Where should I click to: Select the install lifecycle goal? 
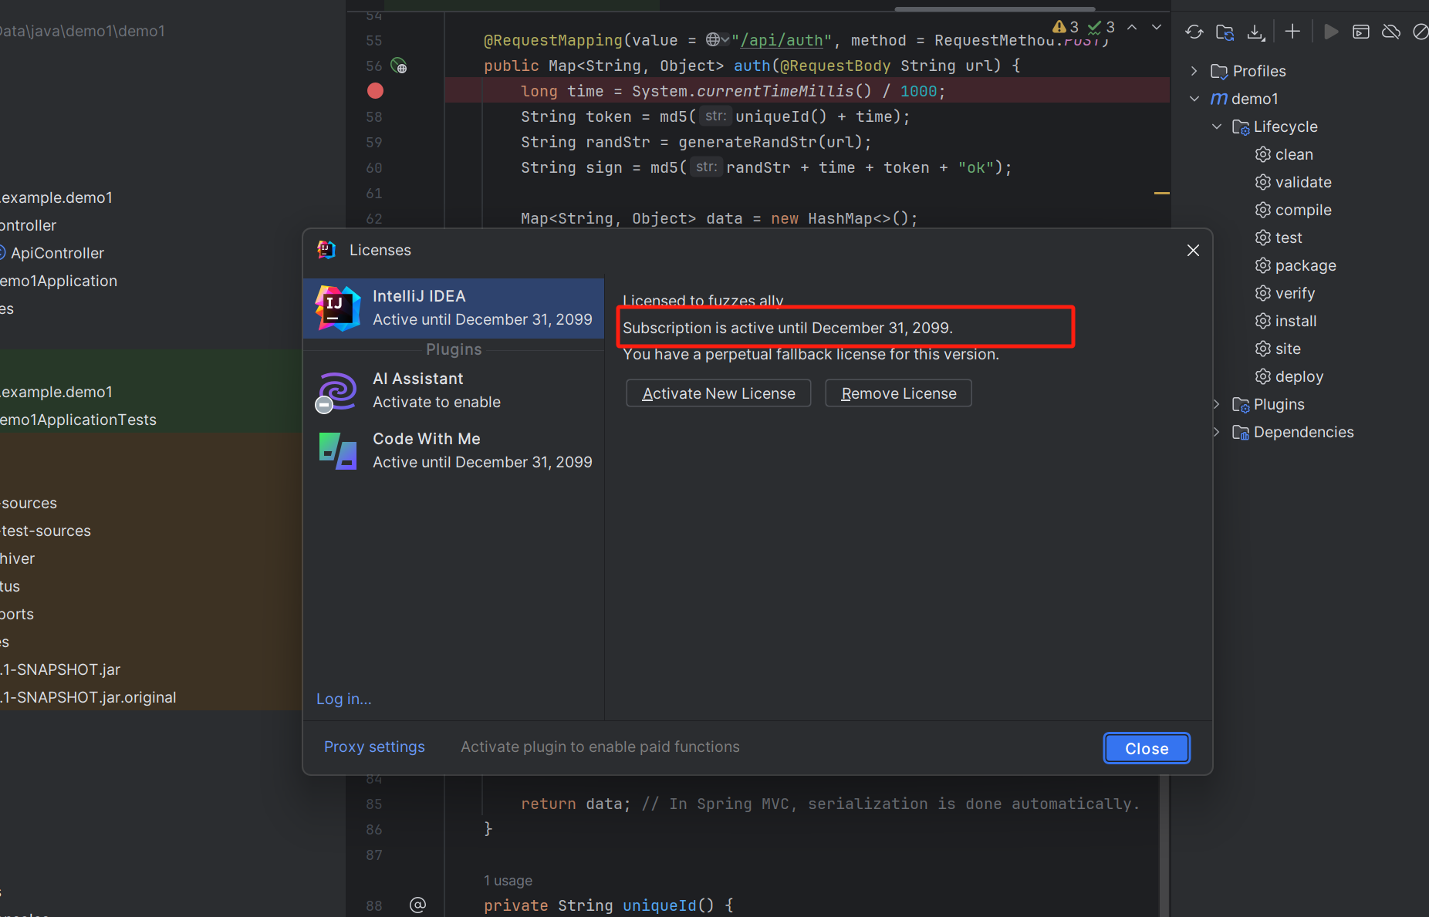pyautogui.click(x=1285, y=321)
